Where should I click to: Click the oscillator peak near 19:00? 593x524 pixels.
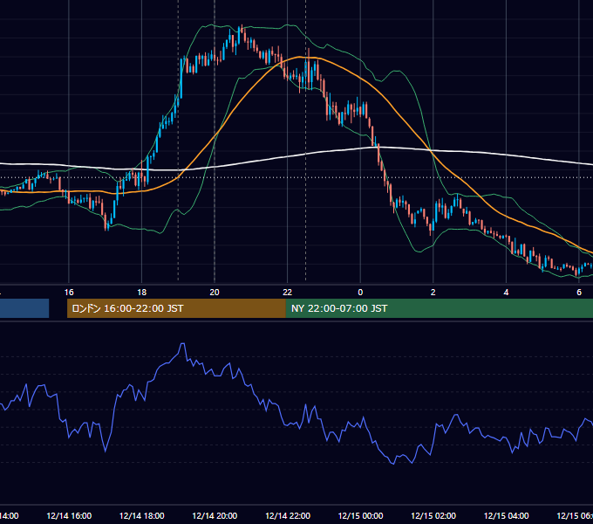click(182, 344)
